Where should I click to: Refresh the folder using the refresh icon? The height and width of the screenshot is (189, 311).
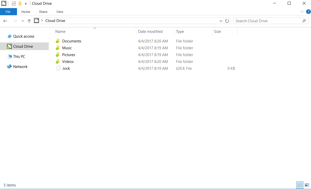pyautogui.click(x=227, y=21)
